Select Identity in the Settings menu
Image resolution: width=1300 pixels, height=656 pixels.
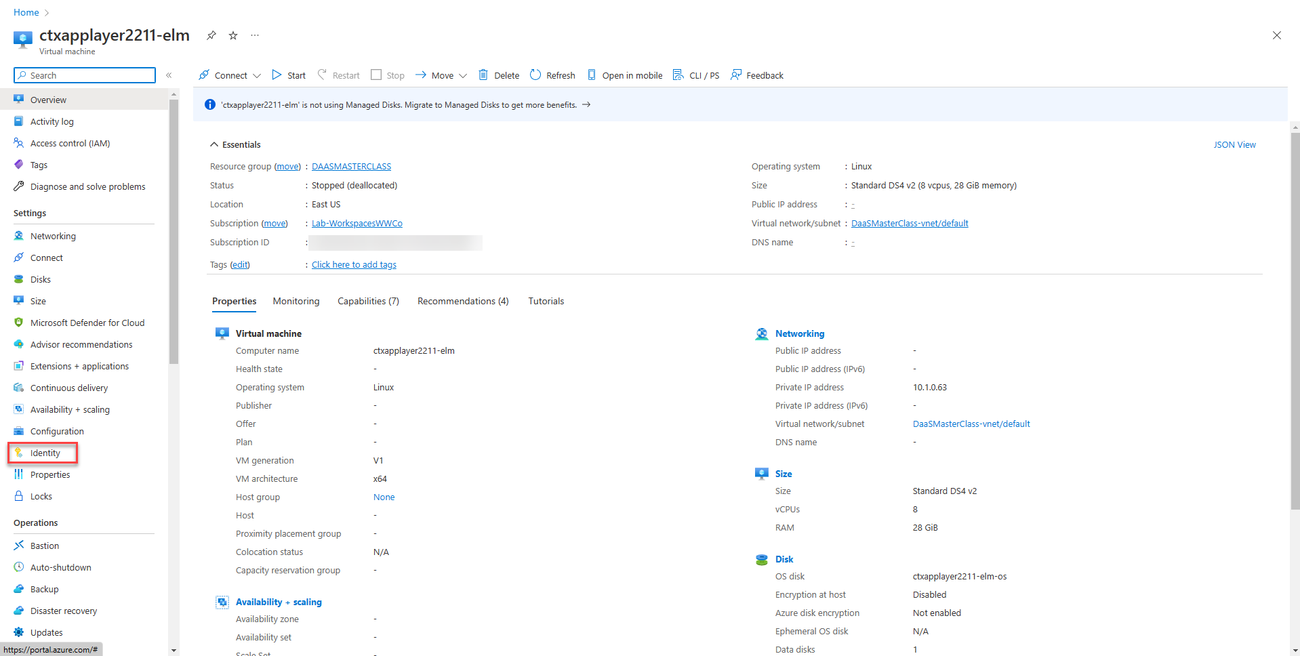[x=45, y=453]
